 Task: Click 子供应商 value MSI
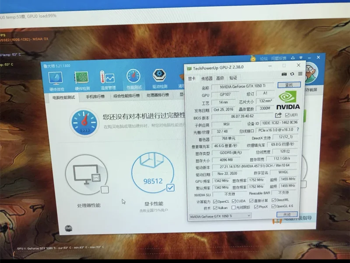226,124
